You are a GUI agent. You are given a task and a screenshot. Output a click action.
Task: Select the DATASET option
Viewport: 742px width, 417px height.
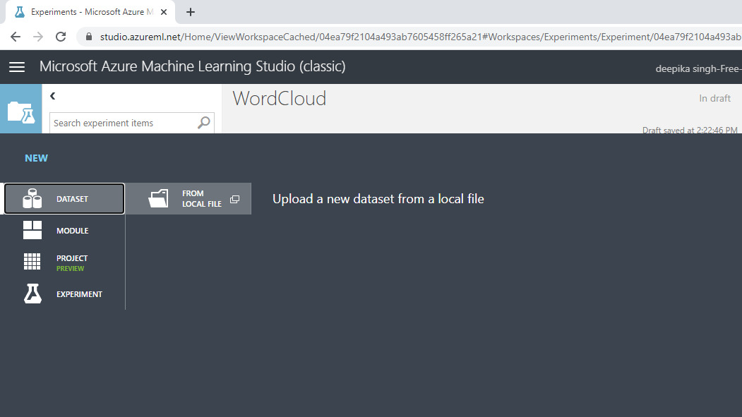(64, 198)
